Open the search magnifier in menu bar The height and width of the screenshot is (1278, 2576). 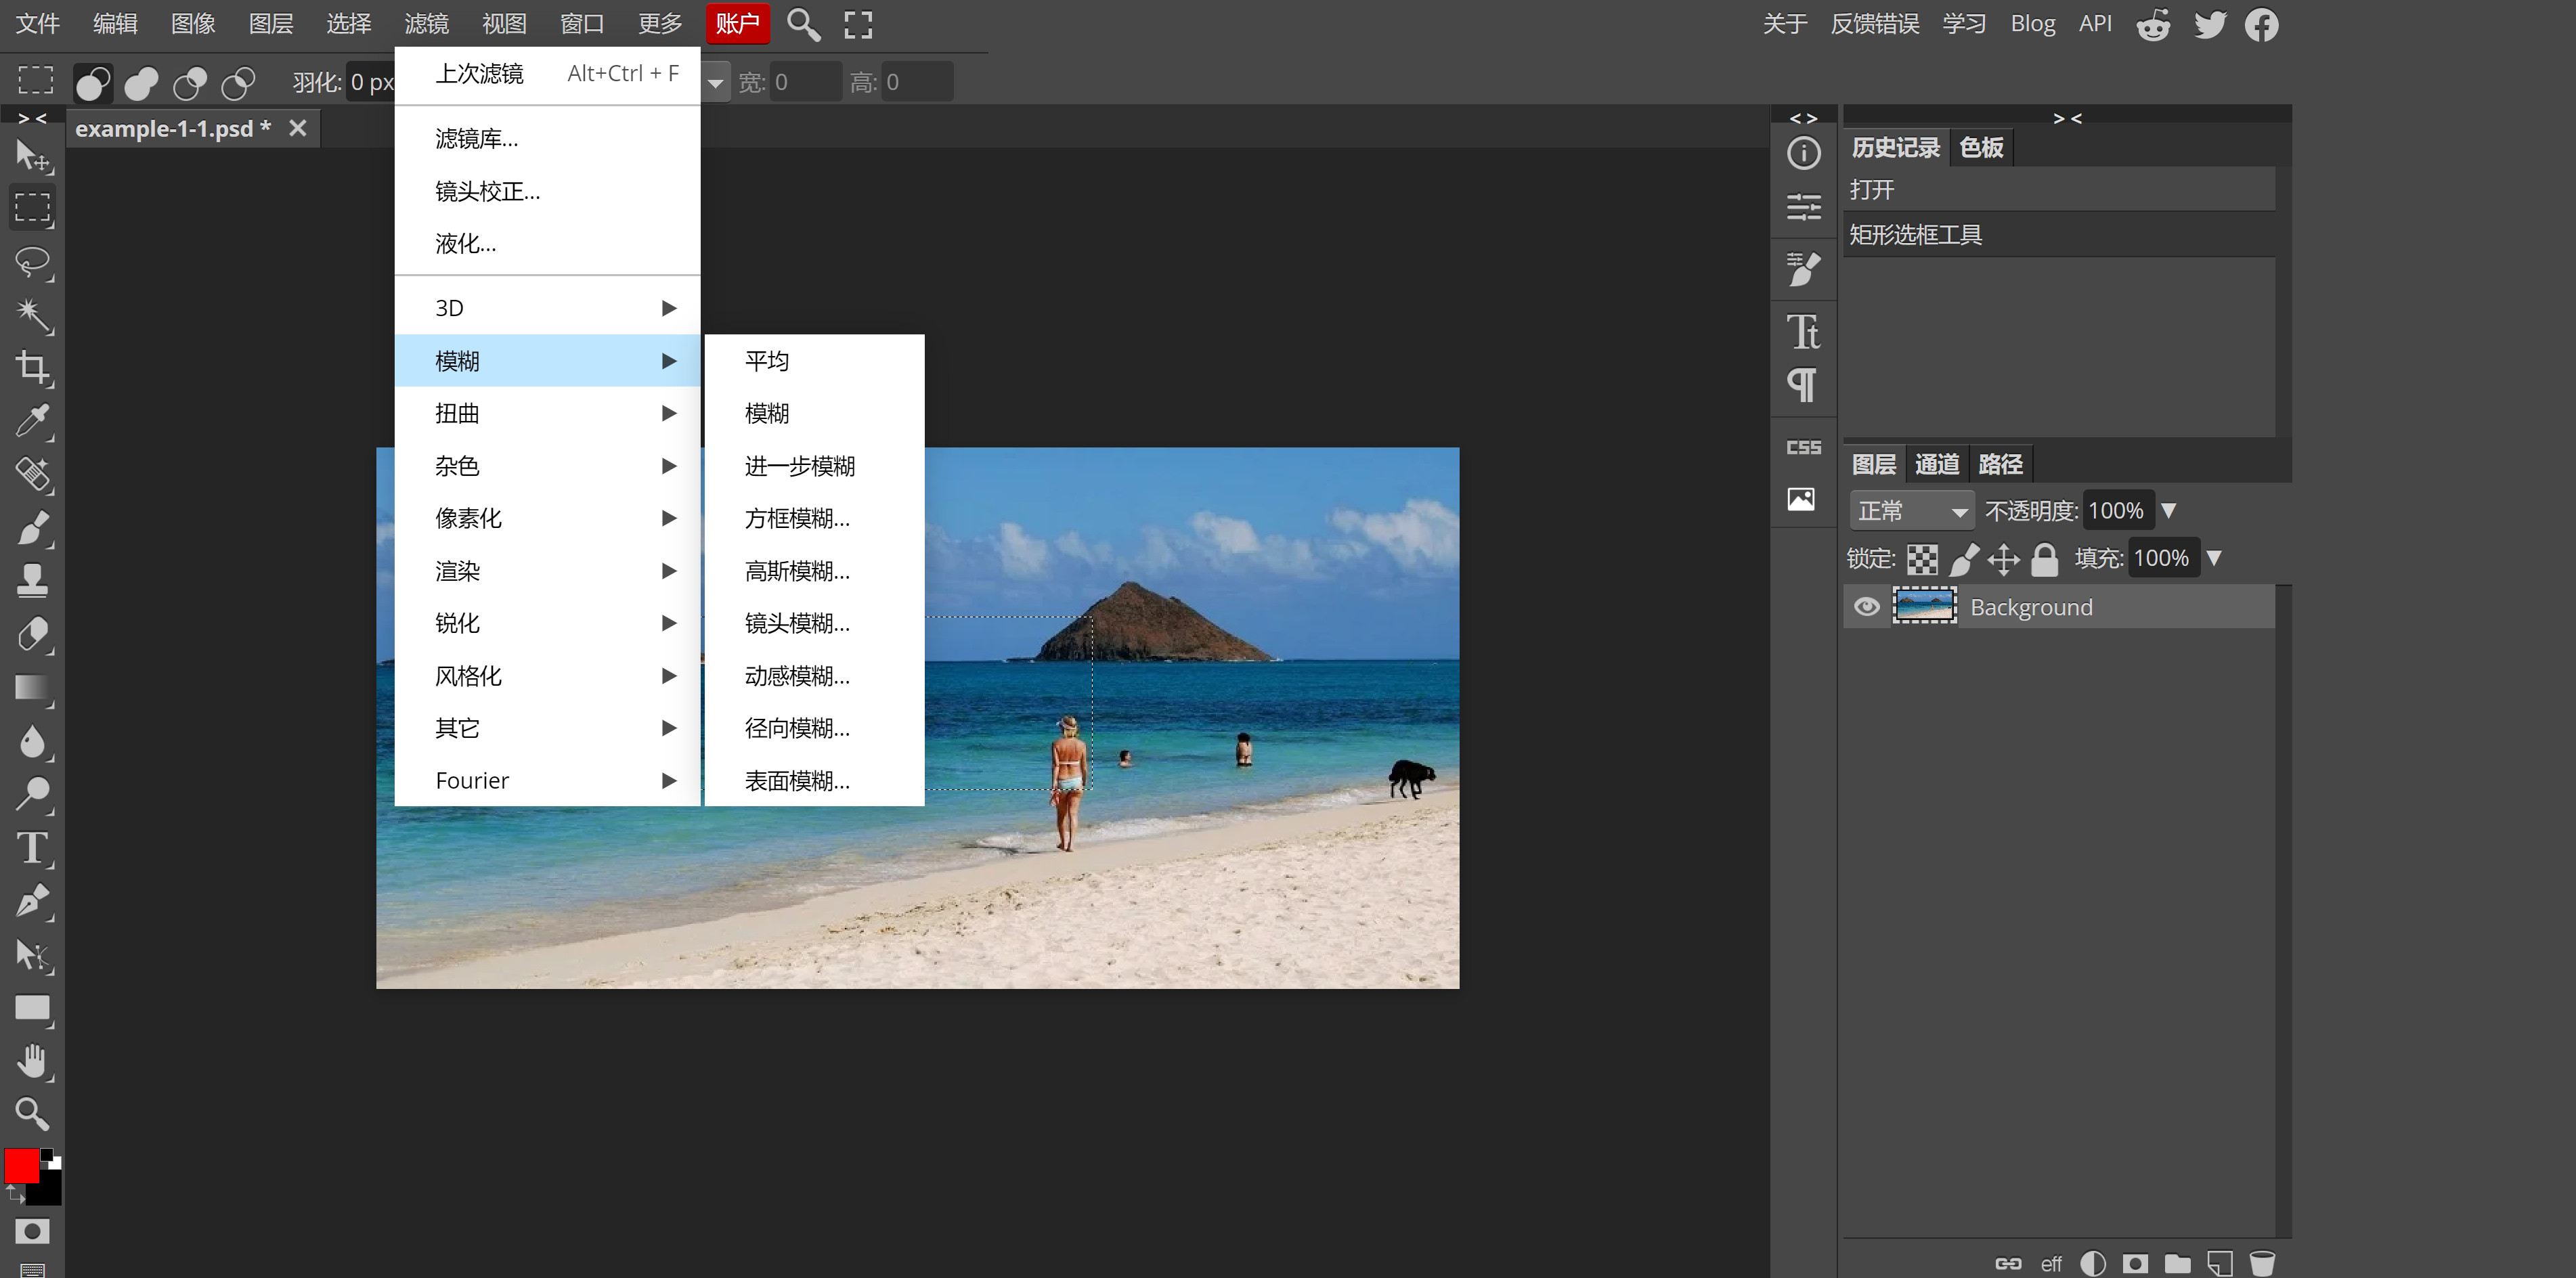pos(803,24)
